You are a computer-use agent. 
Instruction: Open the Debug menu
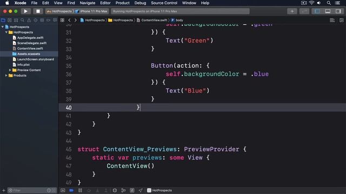tap(140, 3)
